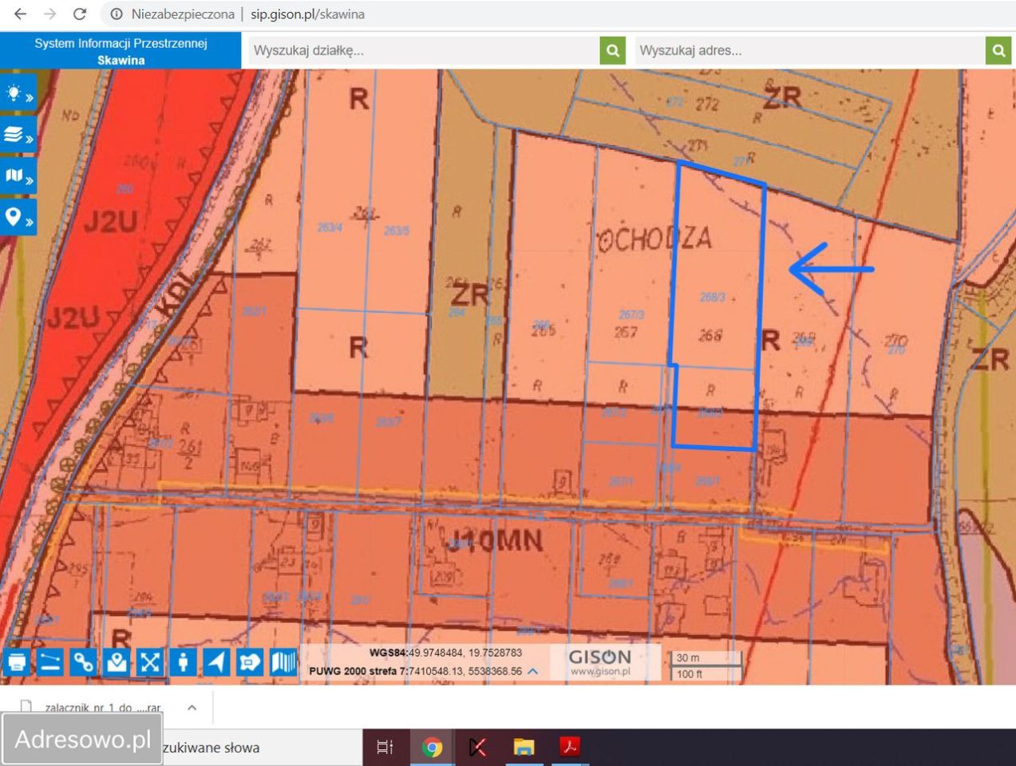The width and height of the screenshot is (1016, 766).
Task: Select the distance measurement tool
Action: (x=50, y=661)
